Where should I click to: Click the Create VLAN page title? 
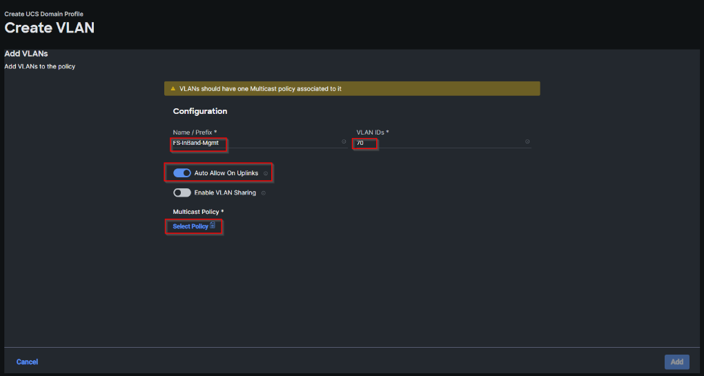coord(49,28)
